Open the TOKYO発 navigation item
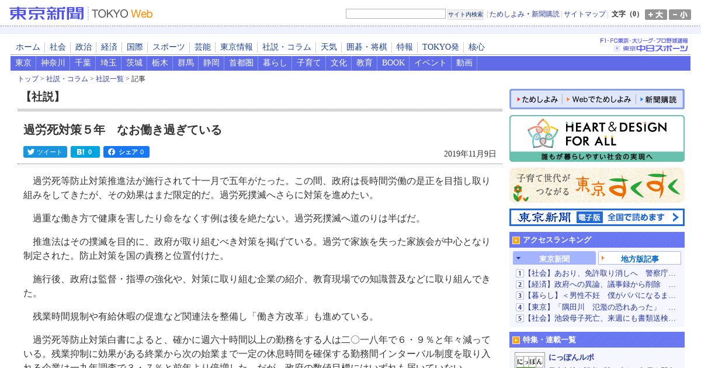Screen dimensions: 701x368 tap(440, 47)
